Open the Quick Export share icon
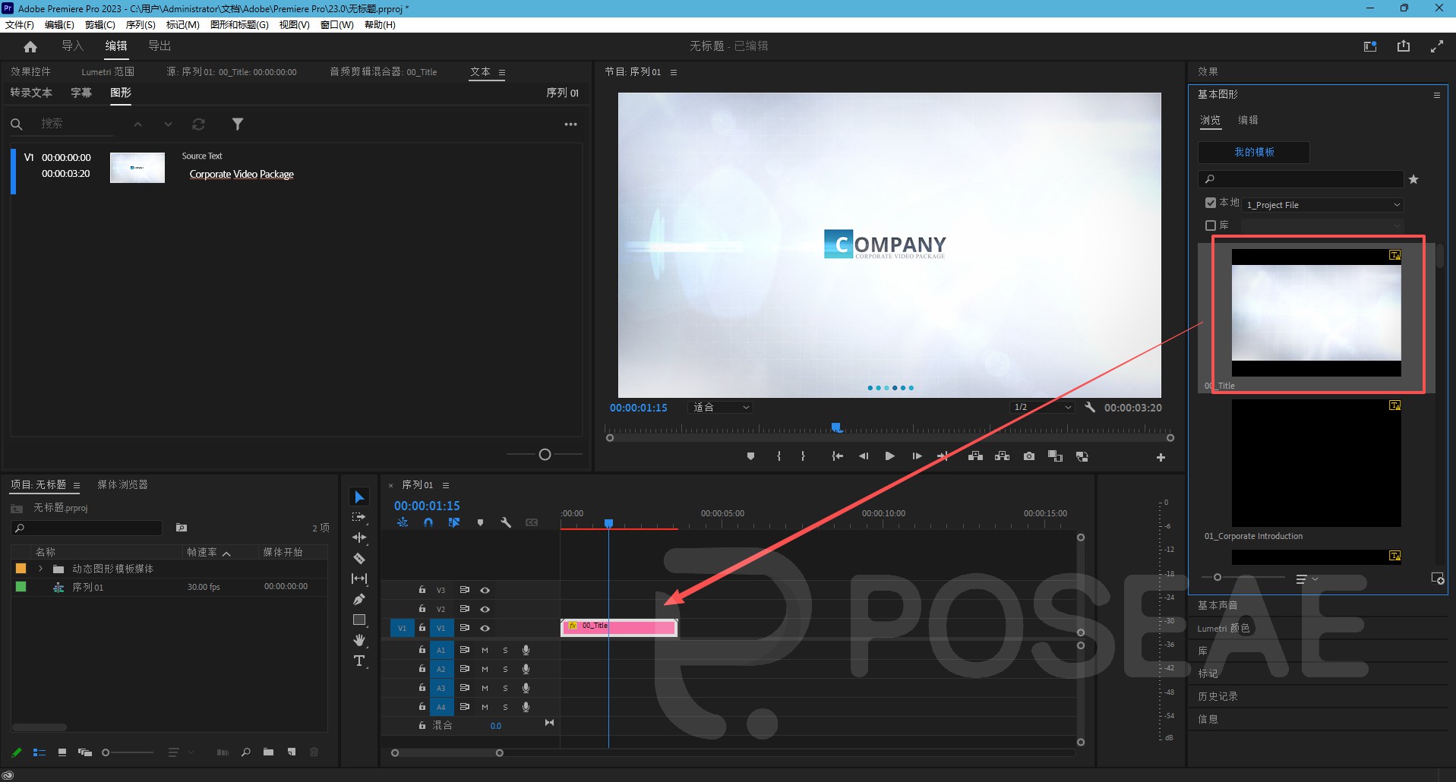The width and height of the screenshot is (1456, 782). [1404, 46]
